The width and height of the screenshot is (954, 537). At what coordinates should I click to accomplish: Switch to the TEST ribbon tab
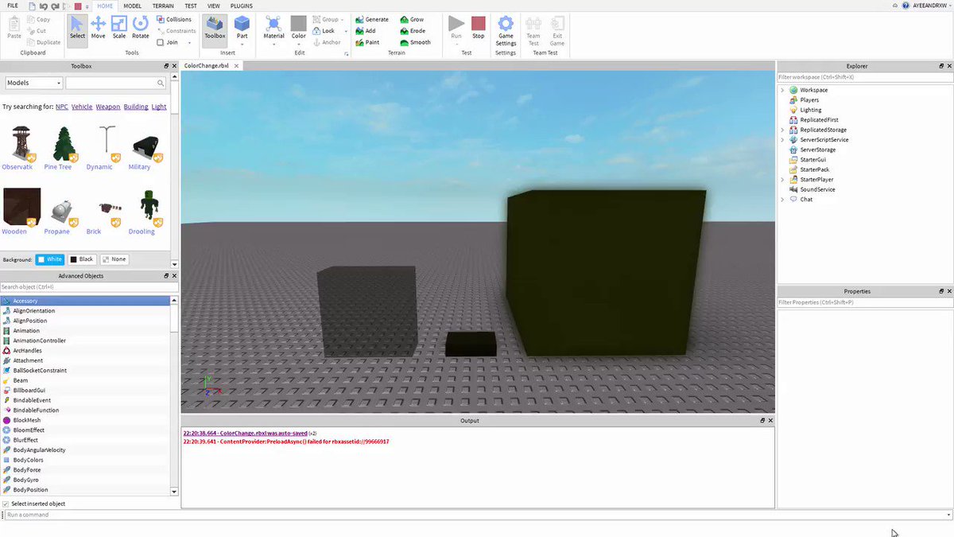(x=191, y=6)
